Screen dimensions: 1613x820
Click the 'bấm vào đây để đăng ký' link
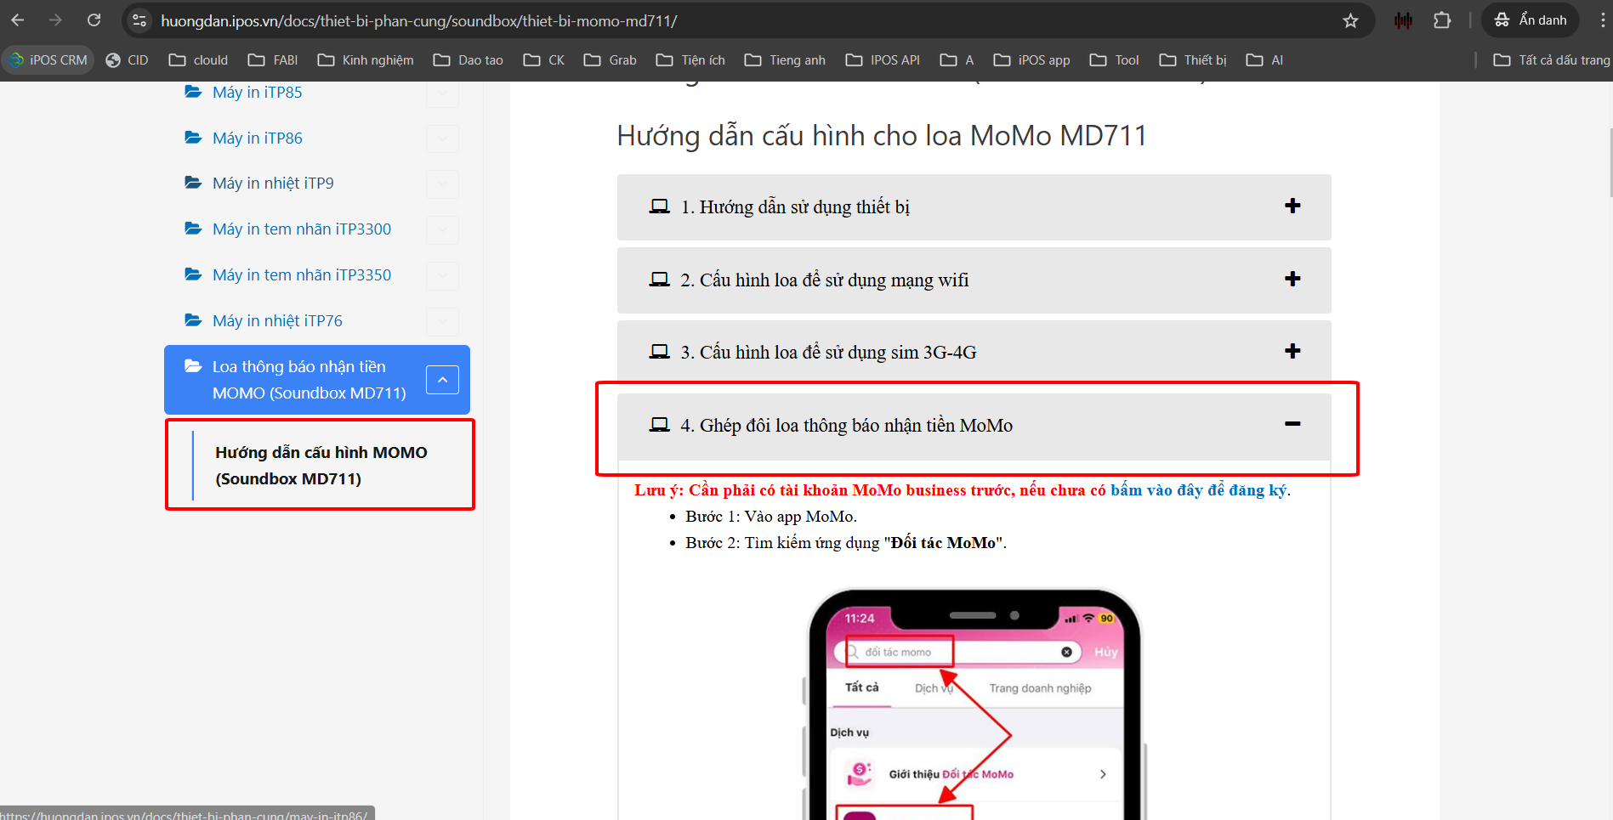pyautogui.click(x=1198, y=490)
